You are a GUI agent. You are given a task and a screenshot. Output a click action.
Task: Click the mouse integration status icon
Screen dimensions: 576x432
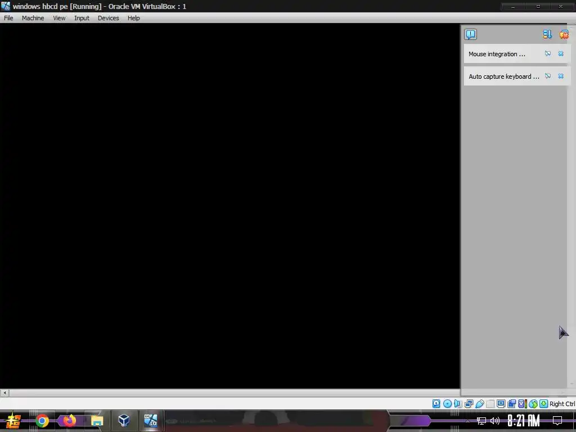[x=533, y=404]
